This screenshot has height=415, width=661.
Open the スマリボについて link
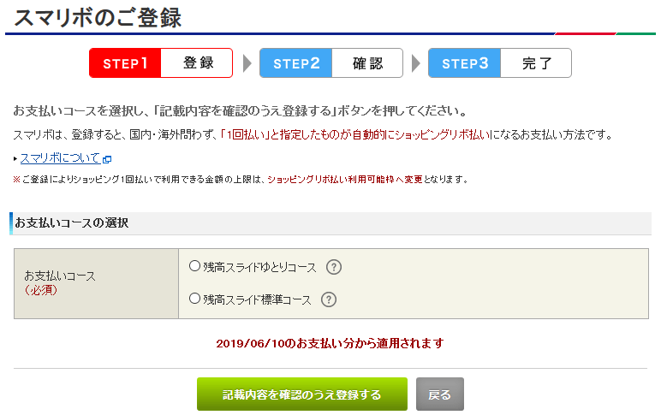(x=60, y=158)
